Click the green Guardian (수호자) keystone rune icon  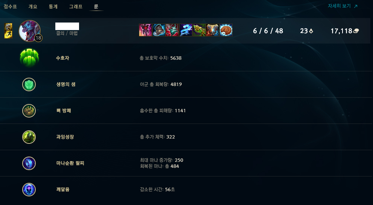click(29, 58)
